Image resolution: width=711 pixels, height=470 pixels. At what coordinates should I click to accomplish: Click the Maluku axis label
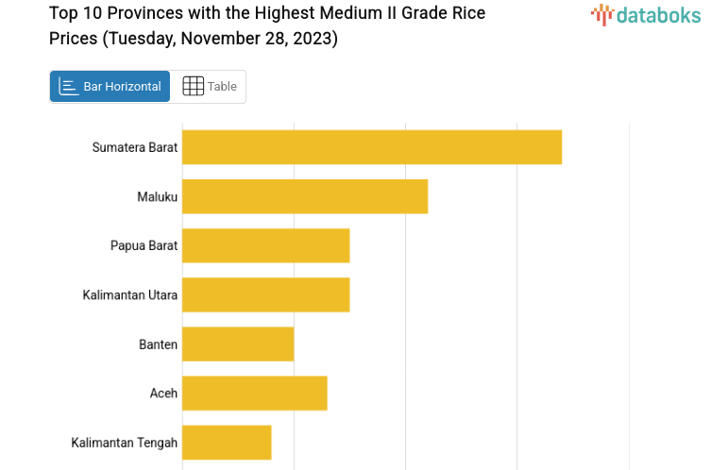[157, 196]
